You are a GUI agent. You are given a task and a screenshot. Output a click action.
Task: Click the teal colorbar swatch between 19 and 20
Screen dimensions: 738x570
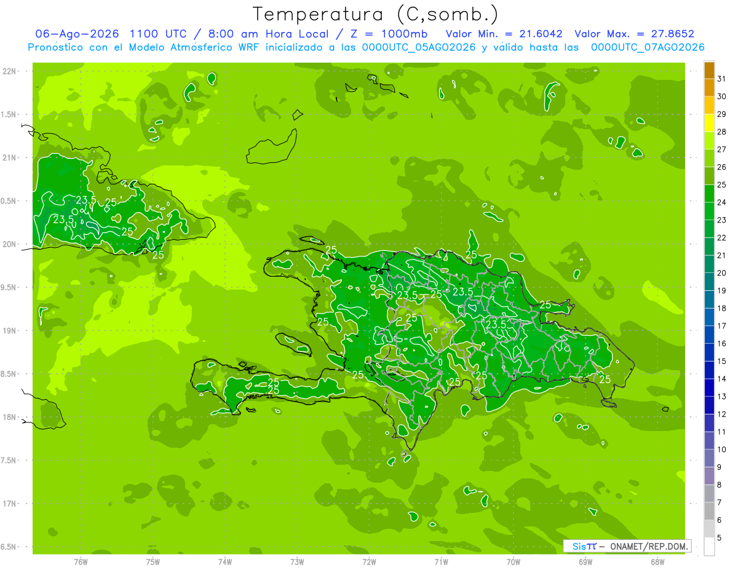[709, 282]
